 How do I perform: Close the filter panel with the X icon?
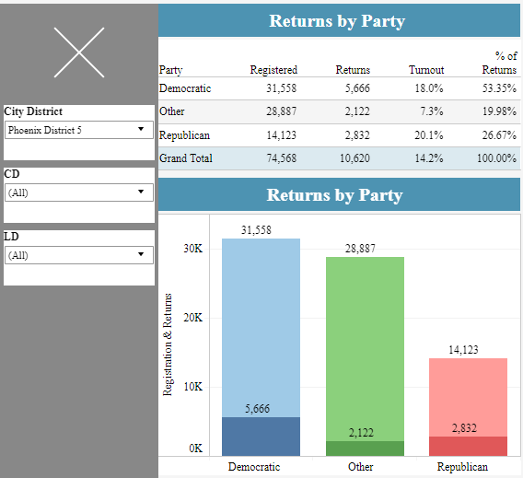(79, 52)
